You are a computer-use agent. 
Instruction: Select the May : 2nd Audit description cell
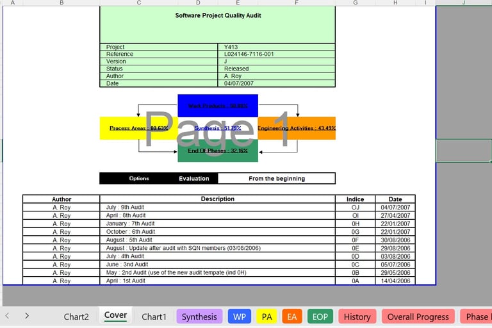[x=217, y=272]
